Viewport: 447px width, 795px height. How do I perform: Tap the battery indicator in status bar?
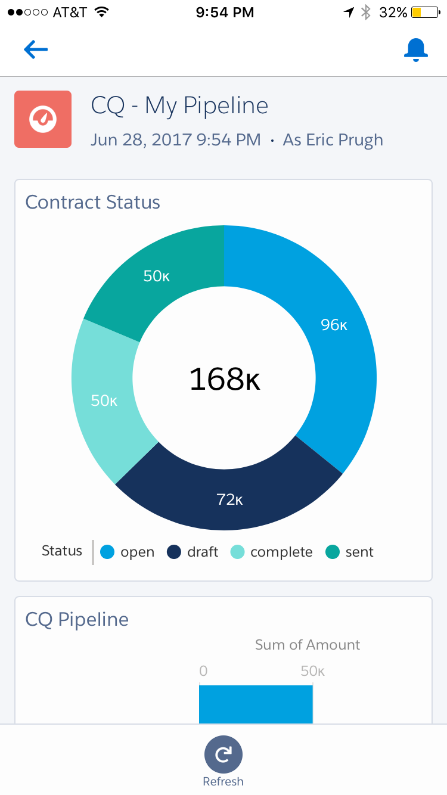coord(424,13)
